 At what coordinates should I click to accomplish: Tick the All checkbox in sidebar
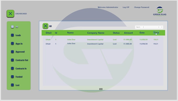(12, 27)
